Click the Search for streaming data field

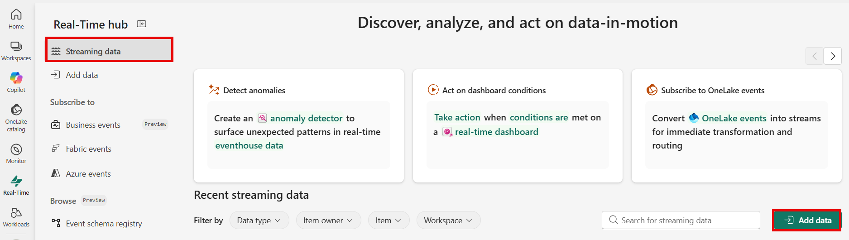coord(681,221)
